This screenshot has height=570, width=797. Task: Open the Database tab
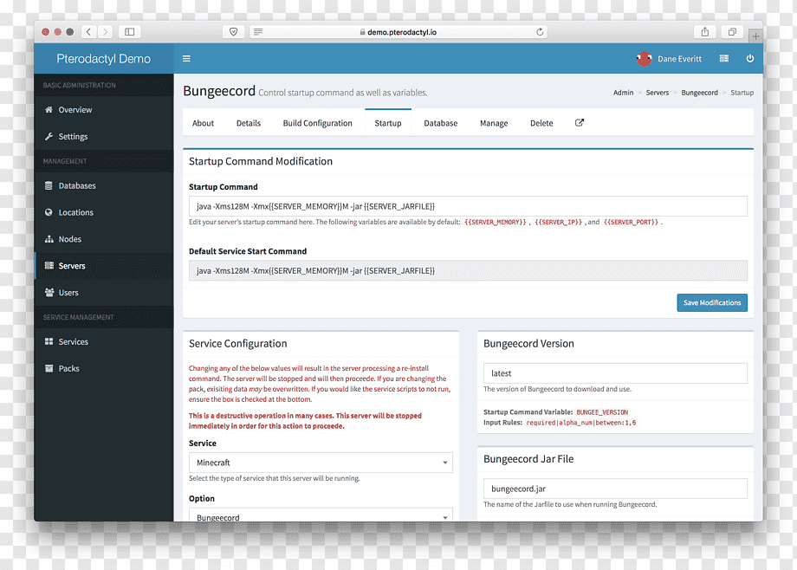click(x=441, y=123)
